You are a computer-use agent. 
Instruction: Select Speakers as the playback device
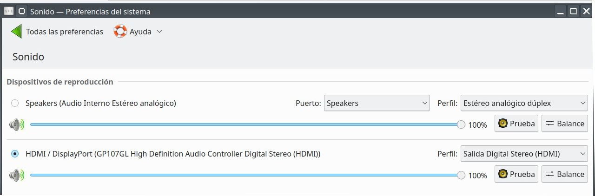pos(15,103)
